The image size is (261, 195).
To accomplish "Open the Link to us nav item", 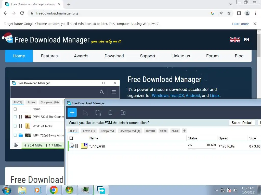I will point(181,56).
